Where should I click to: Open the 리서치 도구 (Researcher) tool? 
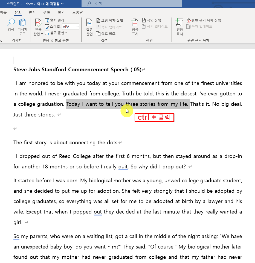click(22, 26)
